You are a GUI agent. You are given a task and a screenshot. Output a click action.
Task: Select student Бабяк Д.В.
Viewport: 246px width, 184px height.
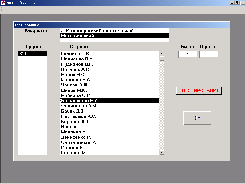[x=110, y=111]
